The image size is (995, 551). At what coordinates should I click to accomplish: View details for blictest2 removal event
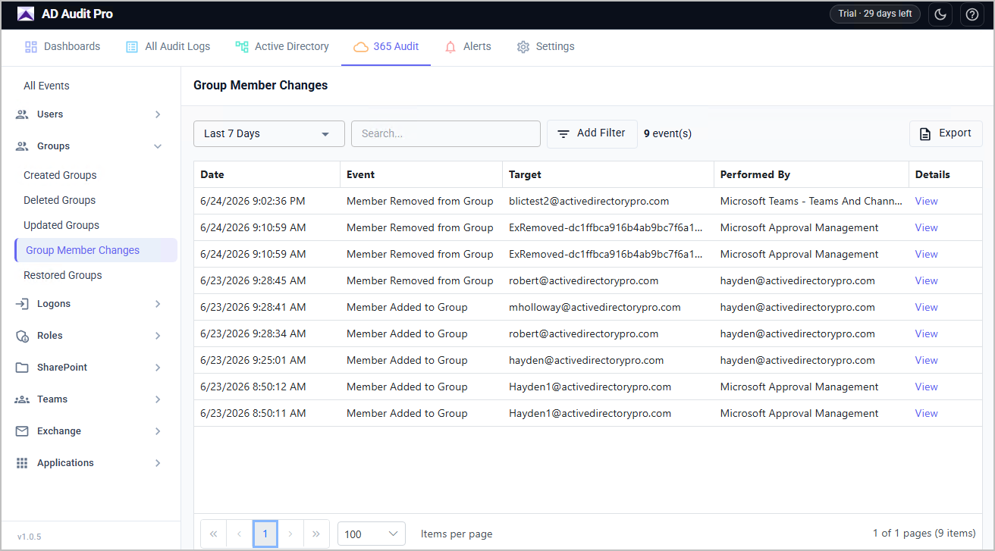pos(926,201)
